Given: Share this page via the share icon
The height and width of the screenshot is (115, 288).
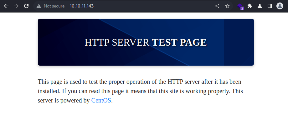Looking at the screenshot, I should 217,6.
